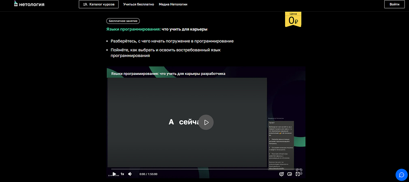The width and height of the screenshot is (409, 182).
Task: Click the Нетология logo
Action: 29,4
